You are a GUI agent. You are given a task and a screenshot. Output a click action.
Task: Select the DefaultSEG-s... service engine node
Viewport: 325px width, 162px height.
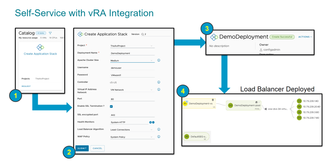(196, 137)
